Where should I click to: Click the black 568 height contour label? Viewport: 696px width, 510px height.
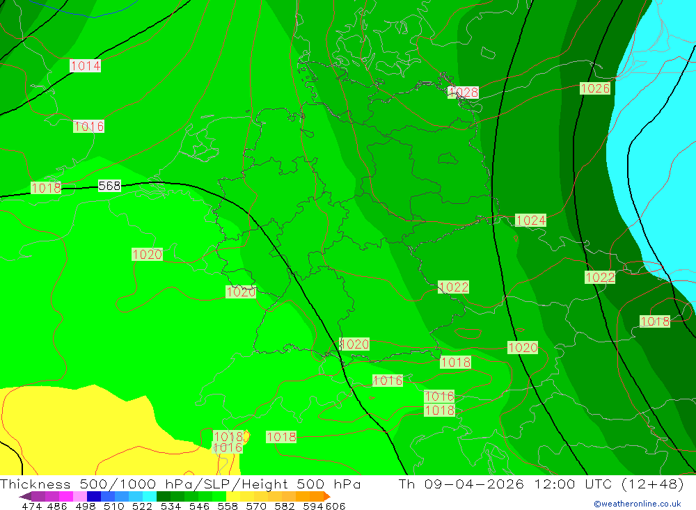coord(109,186)
